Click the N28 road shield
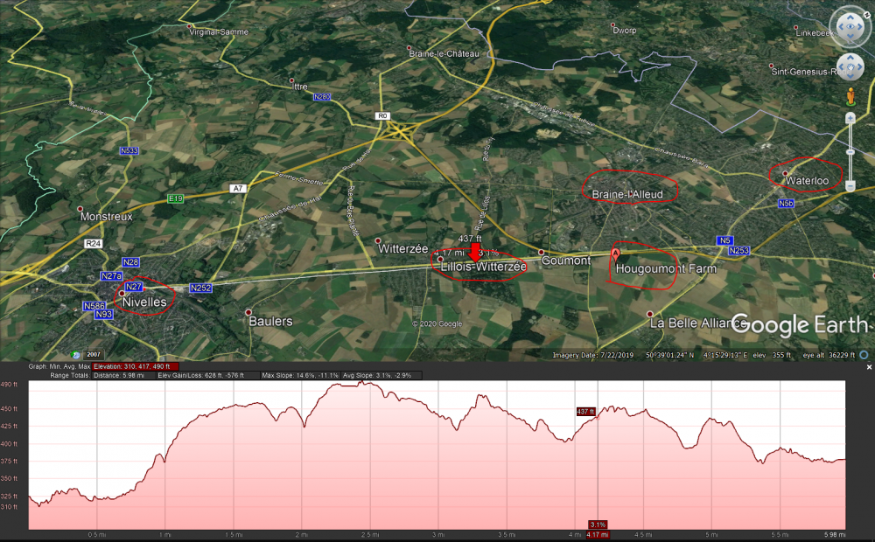This screenshot has width=875, height=542. [x=130, y=262]
